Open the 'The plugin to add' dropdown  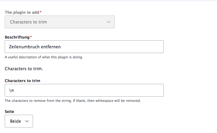tap(60, 22)
